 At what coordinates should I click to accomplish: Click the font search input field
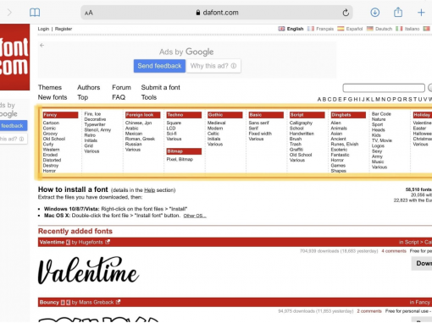coord(384,88)
